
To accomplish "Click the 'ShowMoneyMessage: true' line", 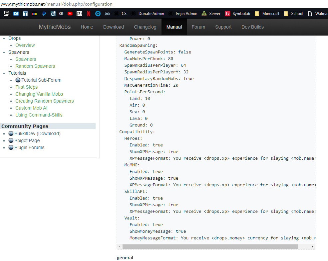I will click(x=158, y=231).
